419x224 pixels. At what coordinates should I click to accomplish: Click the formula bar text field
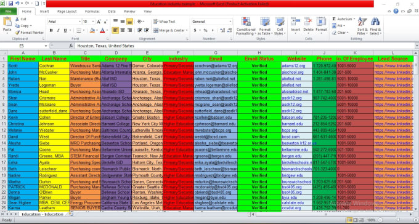click(245, 46)
